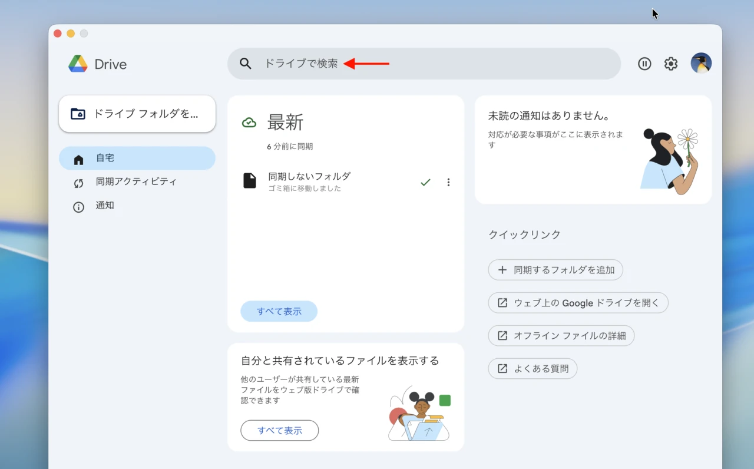Click すべて表示 for shared files
The image size is (754, 469).
279,430
